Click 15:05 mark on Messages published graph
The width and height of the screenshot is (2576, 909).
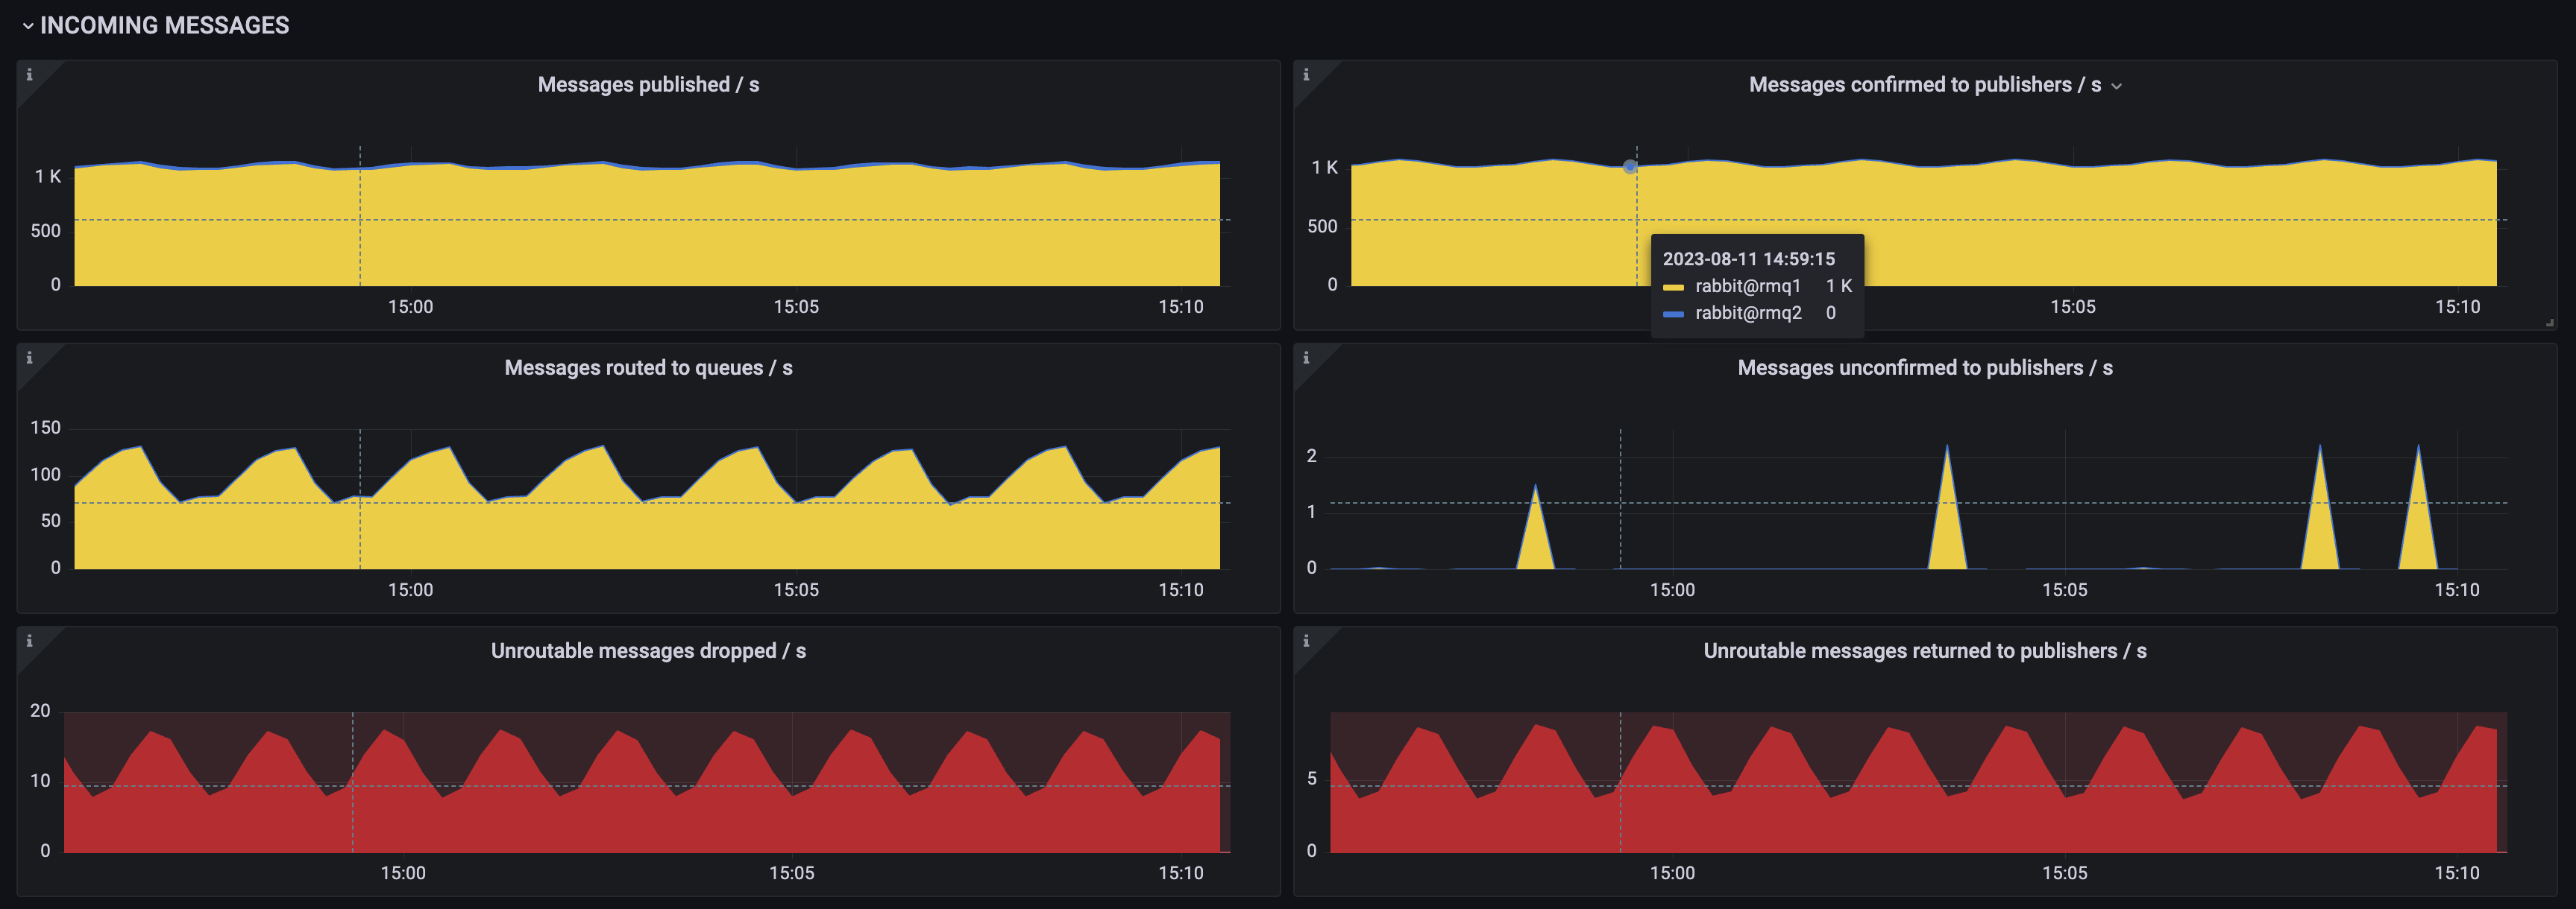click(796, 307)
